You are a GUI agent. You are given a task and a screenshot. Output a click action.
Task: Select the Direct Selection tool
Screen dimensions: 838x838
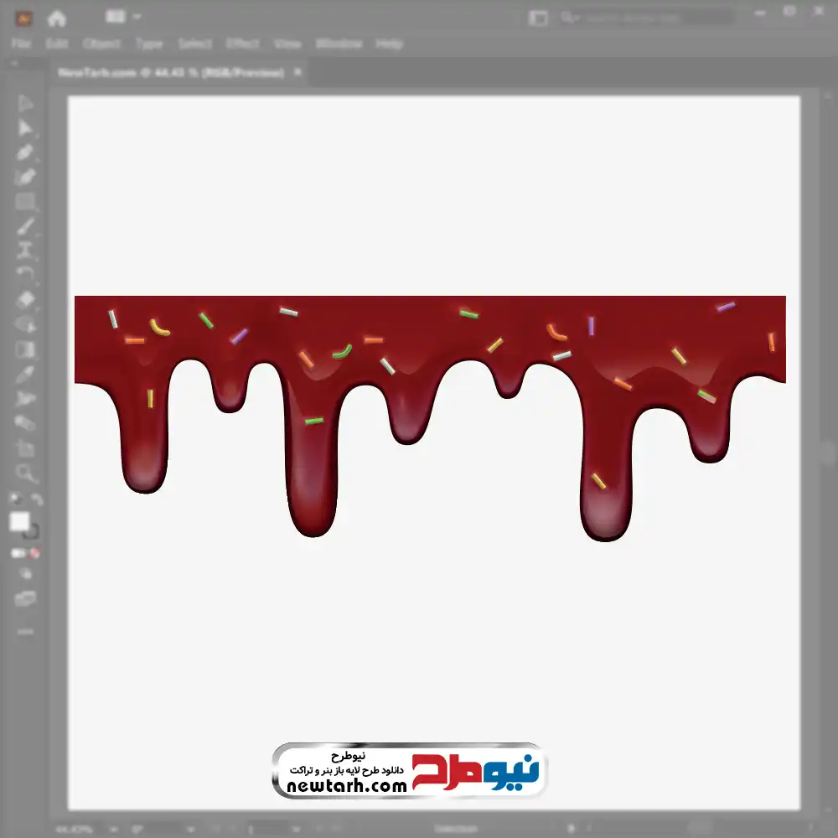(x=25, y=128)
